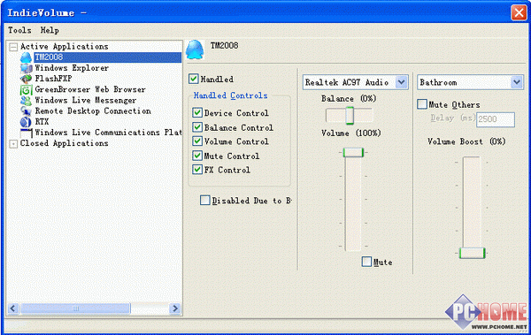The width and height of the screenshot is (531, 335).
Task: Click the GreenBrowser Web Browser icon
Action: tap(26, 89)
